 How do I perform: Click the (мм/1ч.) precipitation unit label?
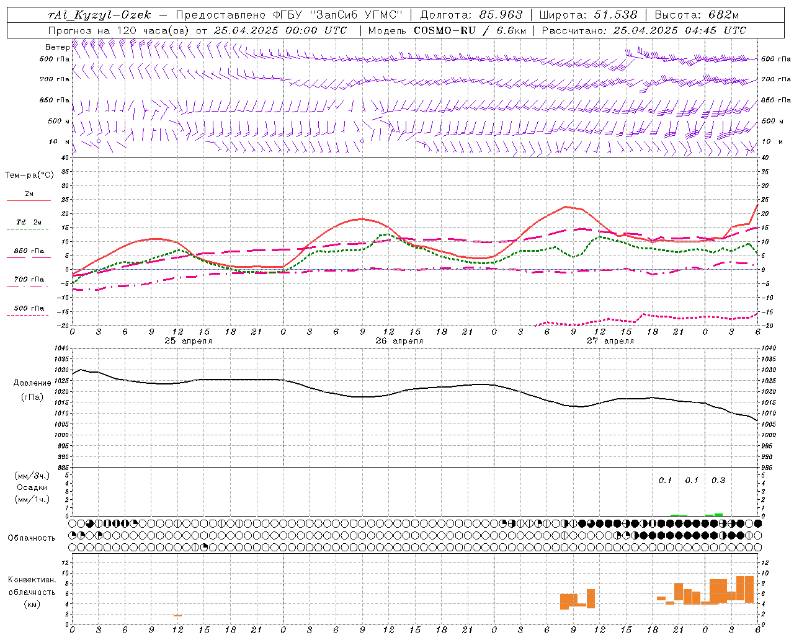click(32, 499)
